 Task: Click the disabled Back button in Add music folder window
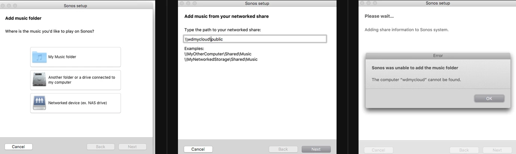point(101,147)
